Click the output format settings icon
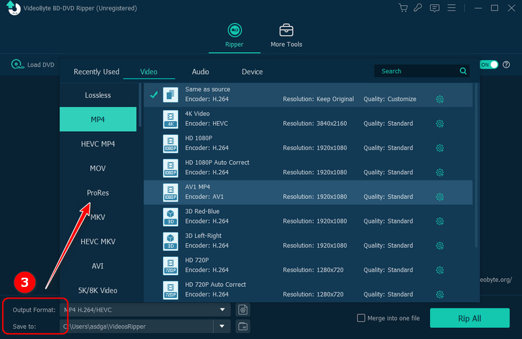Screen dimensions: 522x339 pyautogui.click(x=243, y=309)
